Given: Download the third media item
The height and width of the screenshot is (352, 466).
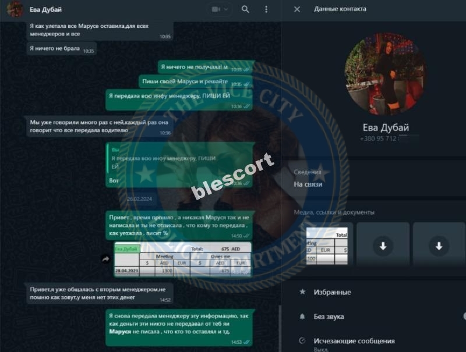Looking at the screenshot, I should pyautogui.click(x=439, y=246).
